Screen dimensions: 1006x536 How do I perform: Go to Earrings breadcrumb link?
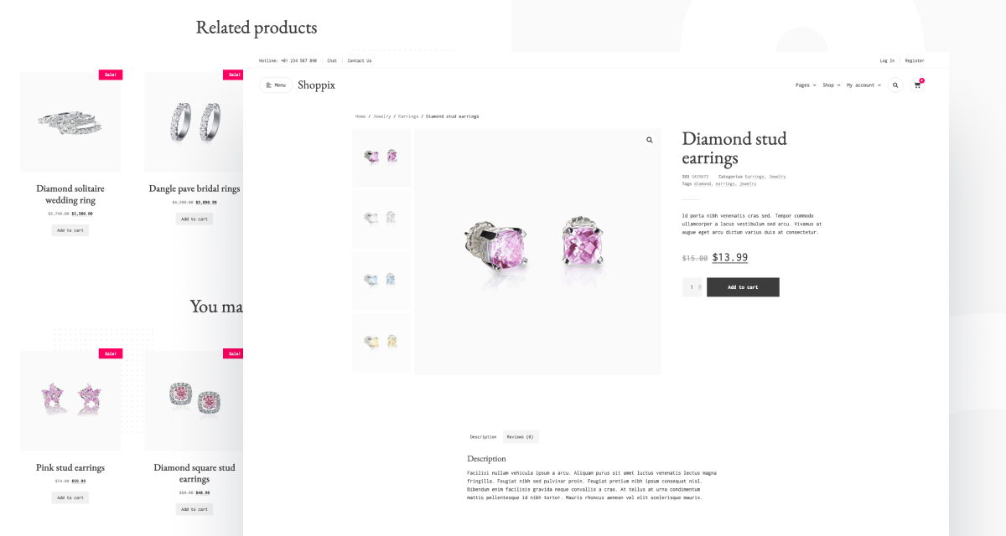408,116
